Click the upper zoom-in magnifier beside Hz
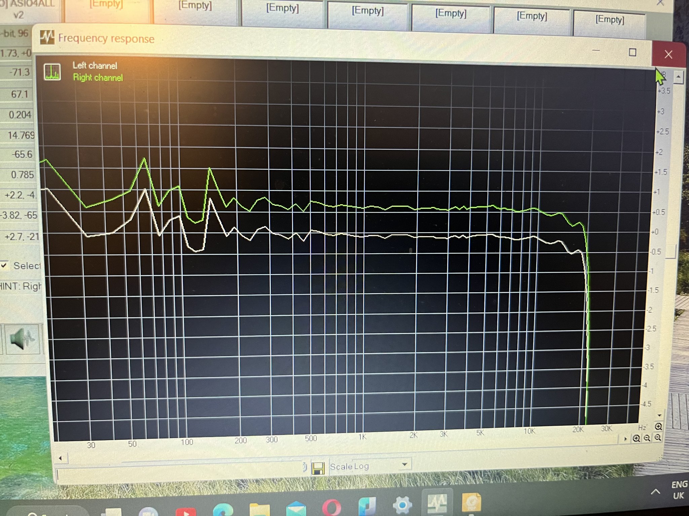689x516 pixels. [x=658, y=426]
